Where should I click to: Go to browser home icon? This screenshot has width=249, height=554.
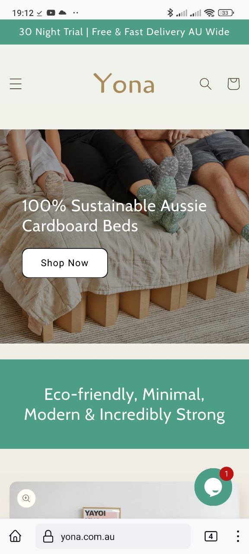[15, 536]
